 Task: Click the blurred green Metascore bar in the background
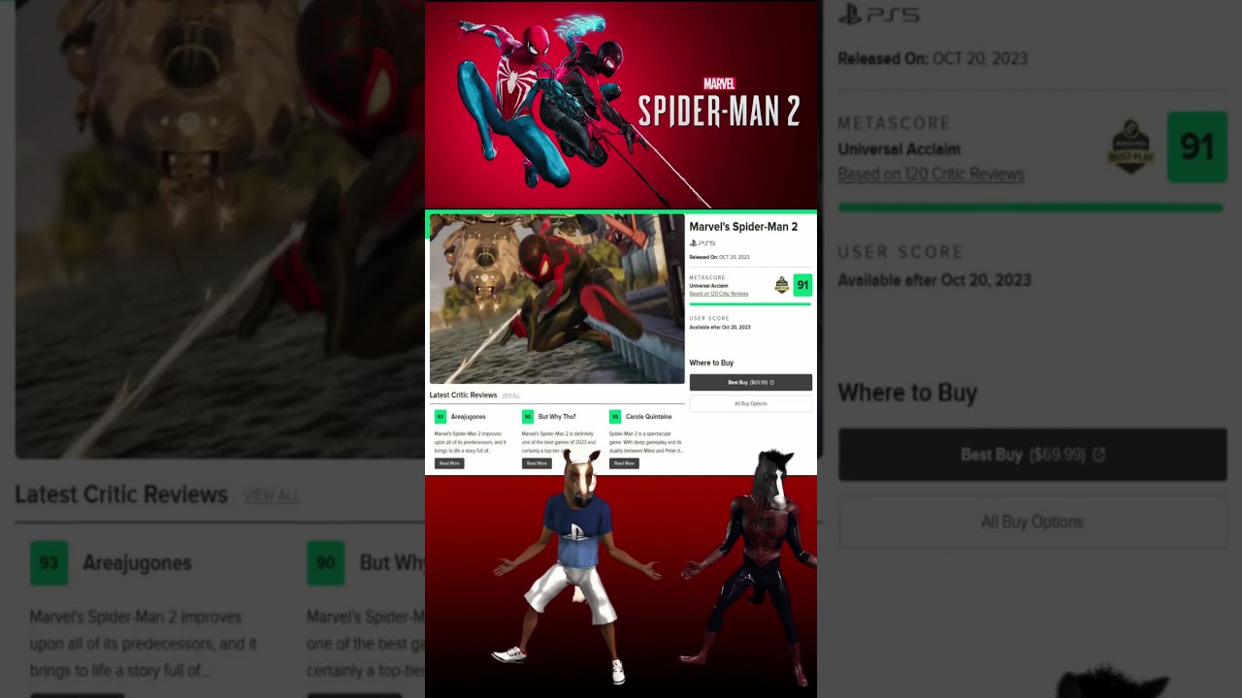tap(1030, 207)
